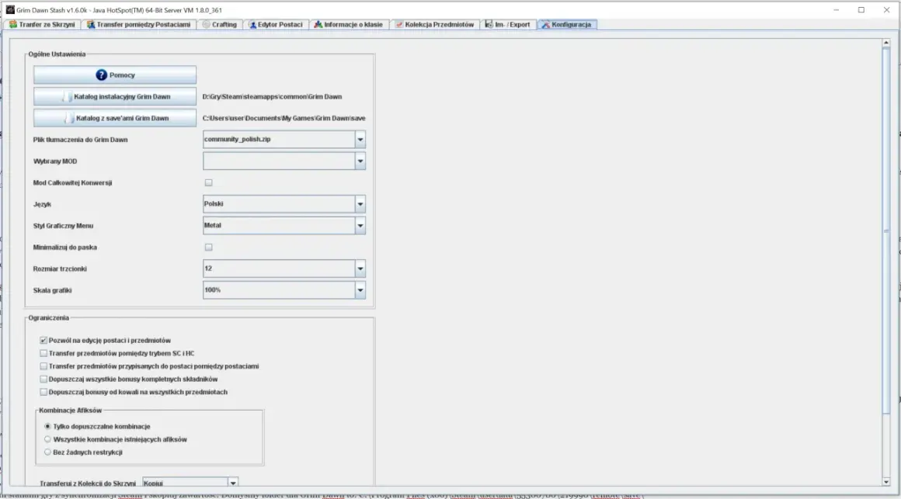Select Tylko dopuszczalne kombinacje radio button

click(47, 427)
